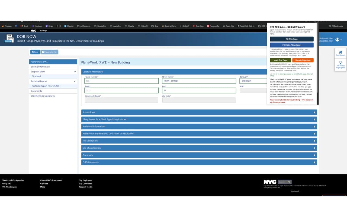
Task: Click the search magnifier icon in the footer
Action: 289,182
